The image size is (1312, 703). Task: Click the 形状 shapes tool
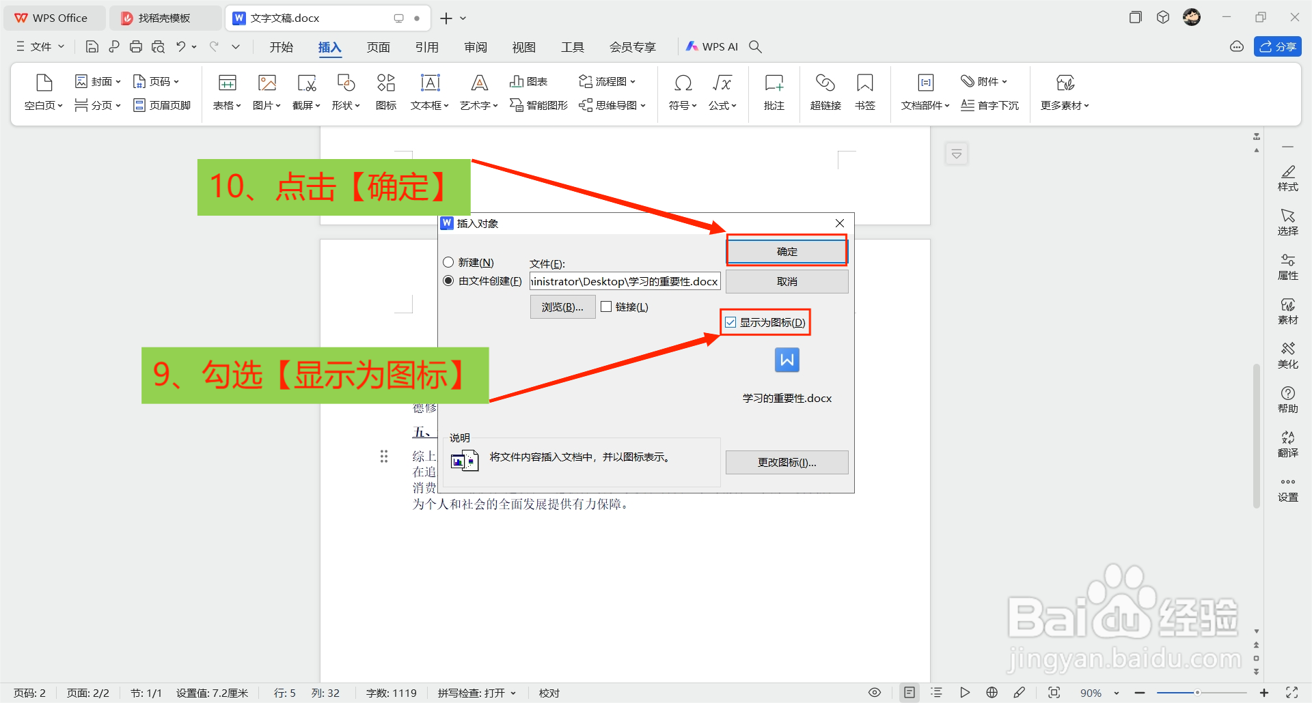pos(346,92)
